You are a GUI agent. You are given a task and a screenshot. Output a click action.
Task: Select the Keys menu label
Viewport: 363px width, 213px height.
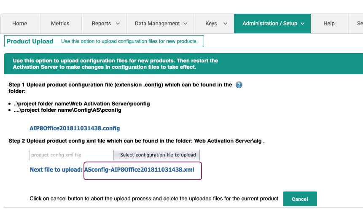(x=211, y=24)
